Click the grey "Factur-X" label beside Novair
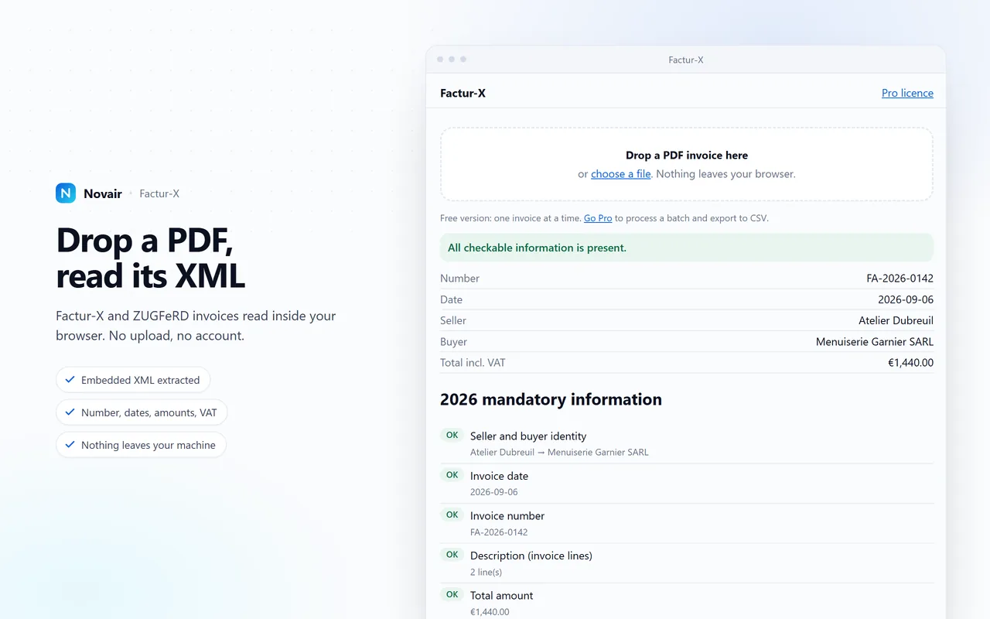The height and width of the screenshot is (619, 990). (x=159, y=193)
